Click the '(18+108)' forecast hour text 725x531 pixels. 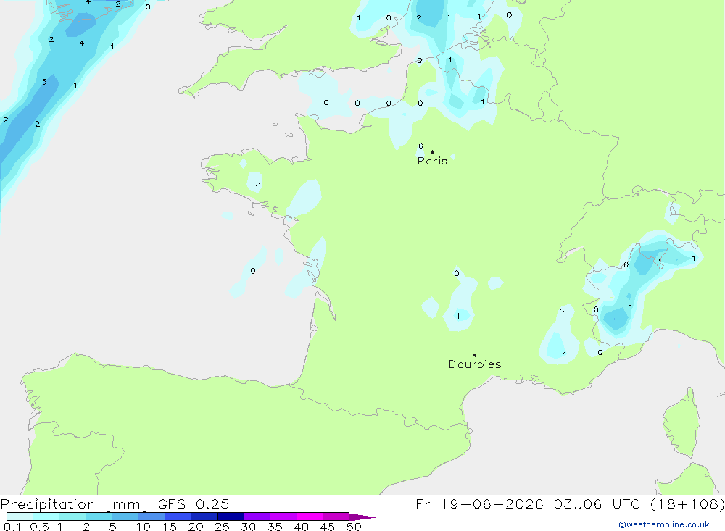[687, 503]
